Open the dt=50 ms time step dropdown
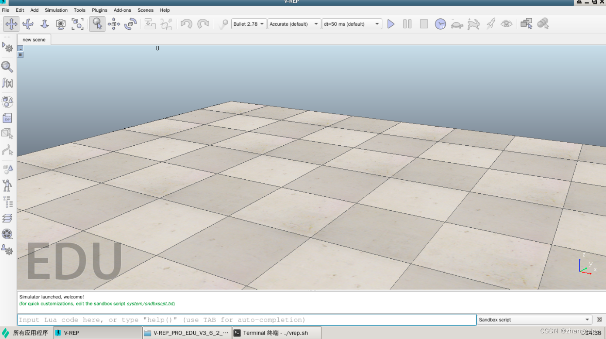606x339 pixels. pyautogui.click(x=352, y=24)
